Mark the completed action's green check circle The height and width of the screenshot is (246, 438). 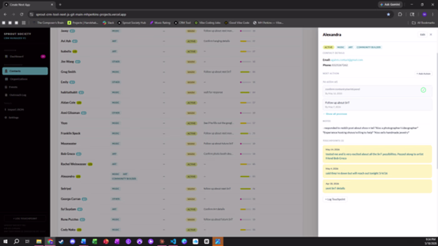click(x=423, y=90)
